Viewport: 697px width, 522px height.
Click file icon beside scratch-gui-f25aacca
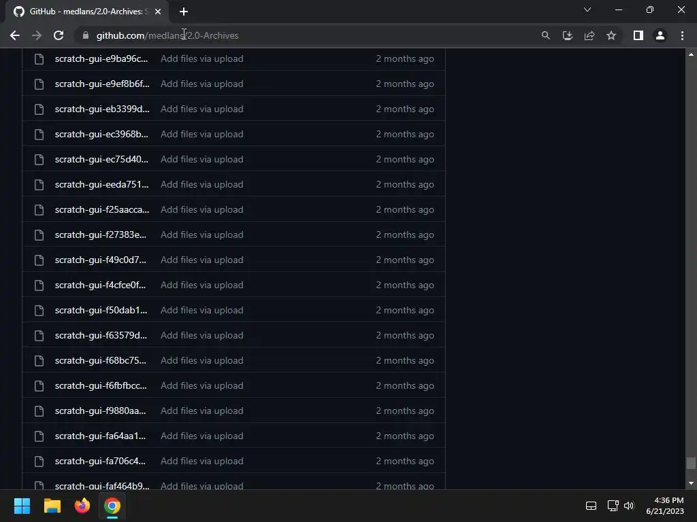[x=39, y=209]
